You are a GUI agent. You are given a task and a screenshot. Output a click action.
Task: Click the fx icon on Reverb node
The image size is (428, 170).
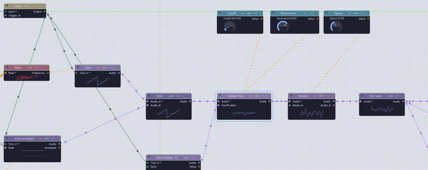click(x=315, y=96)
